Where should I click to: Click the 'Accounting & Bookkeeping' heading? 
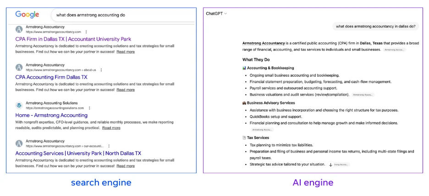[270, 68]
